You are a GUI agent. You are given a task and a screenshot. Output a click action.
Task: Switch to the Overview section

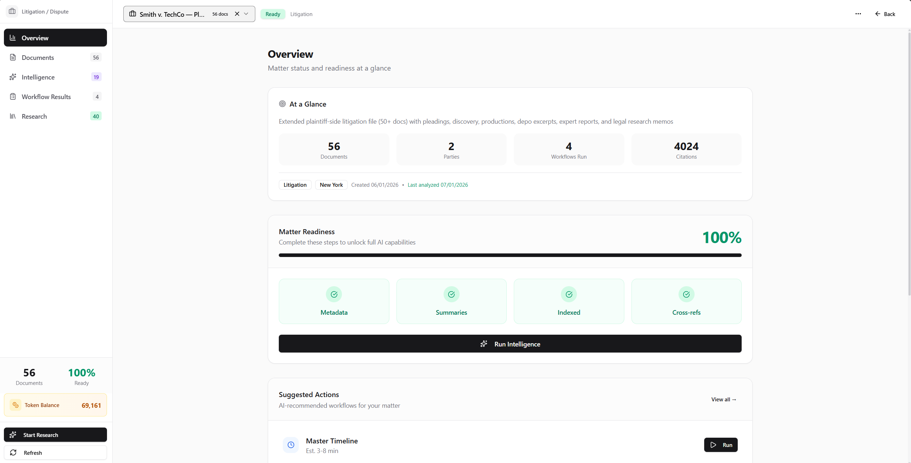[x=35, y=37]
